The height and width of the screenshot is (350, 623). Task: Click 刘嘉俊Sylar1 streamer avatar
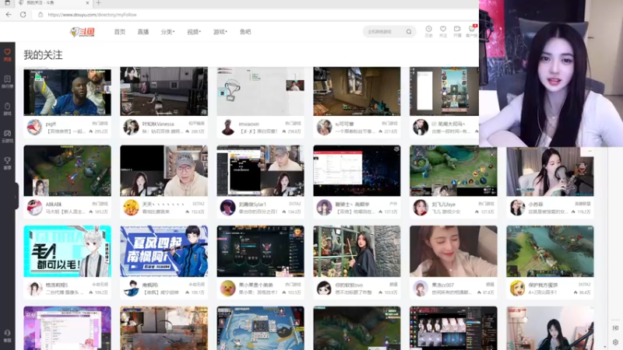click(x=227, y=208)
